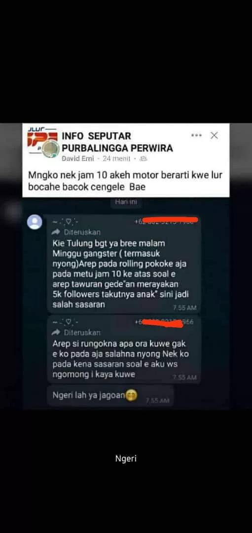This screenshot has width=252, height=533.
Task: Tap the second redacted phone number ending 566
Action: click(x=164, y=322)
